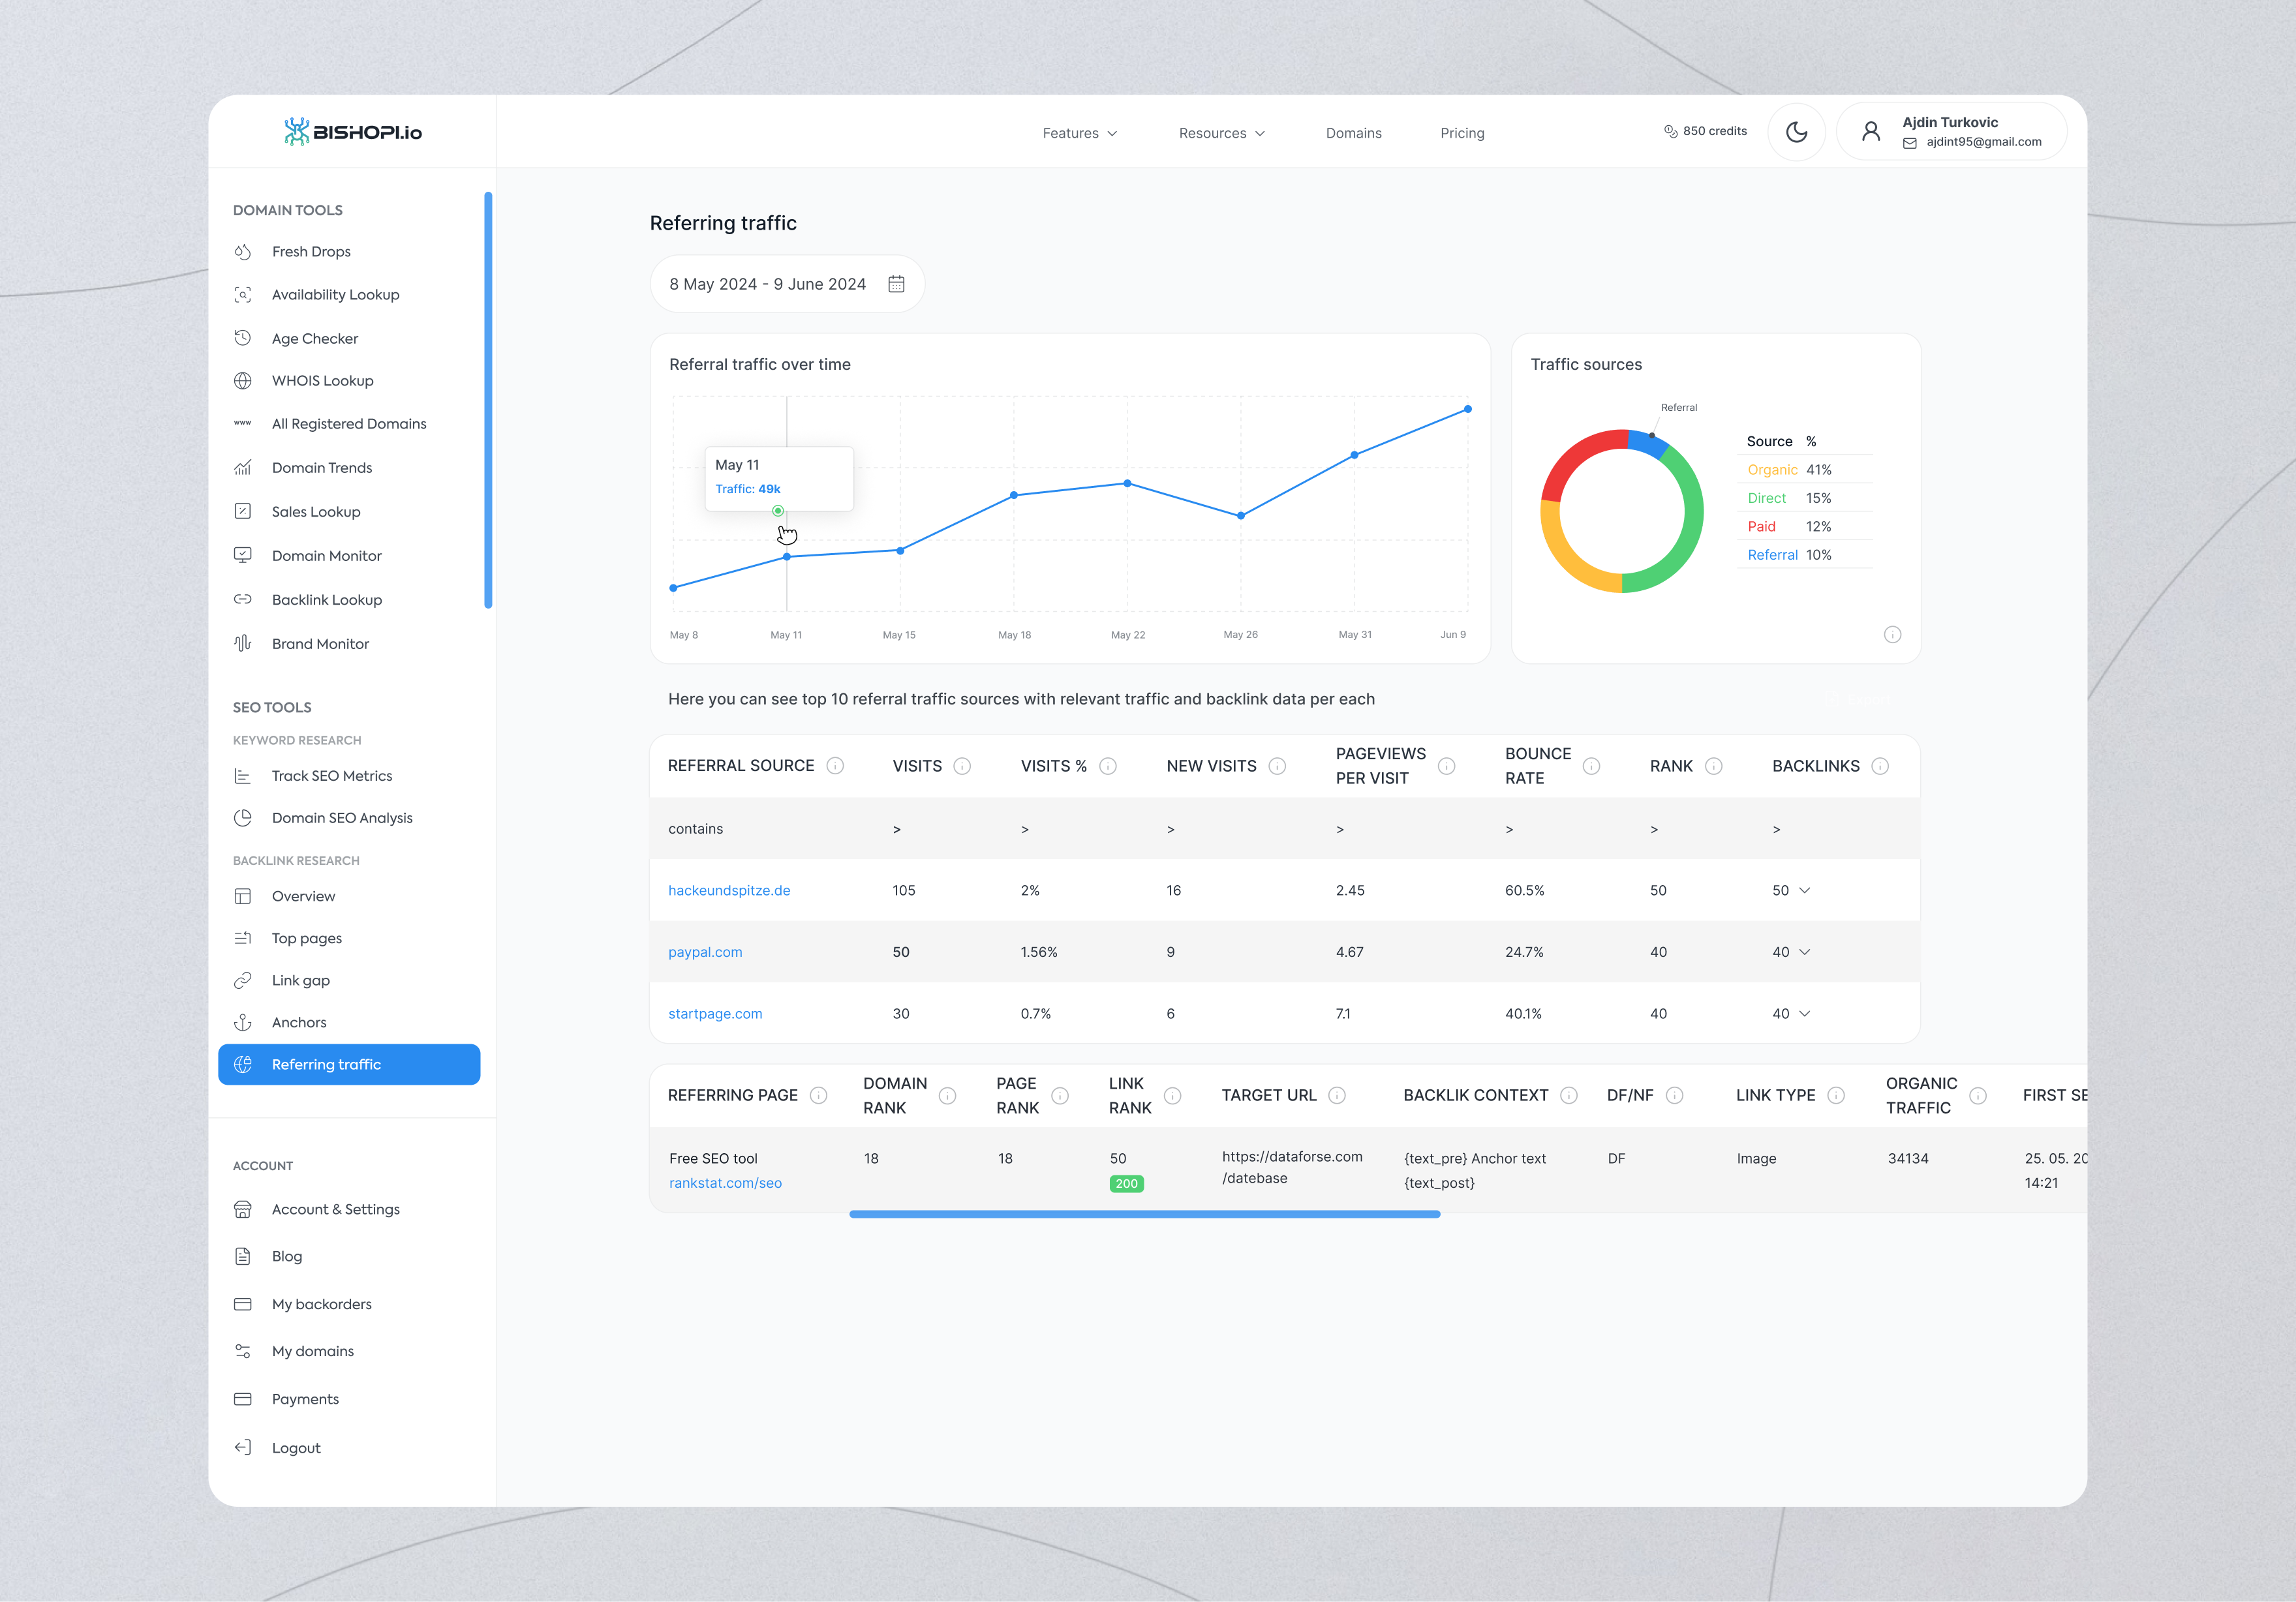Select Domains in the top navigation
2296x1602 pixels.
[x=1354, y=132]
